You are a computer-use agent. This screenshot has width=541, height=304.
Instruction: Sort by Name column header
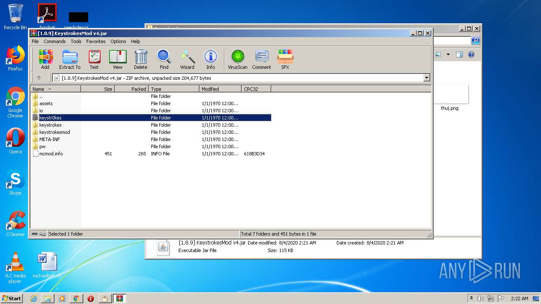tap(55, 89)
